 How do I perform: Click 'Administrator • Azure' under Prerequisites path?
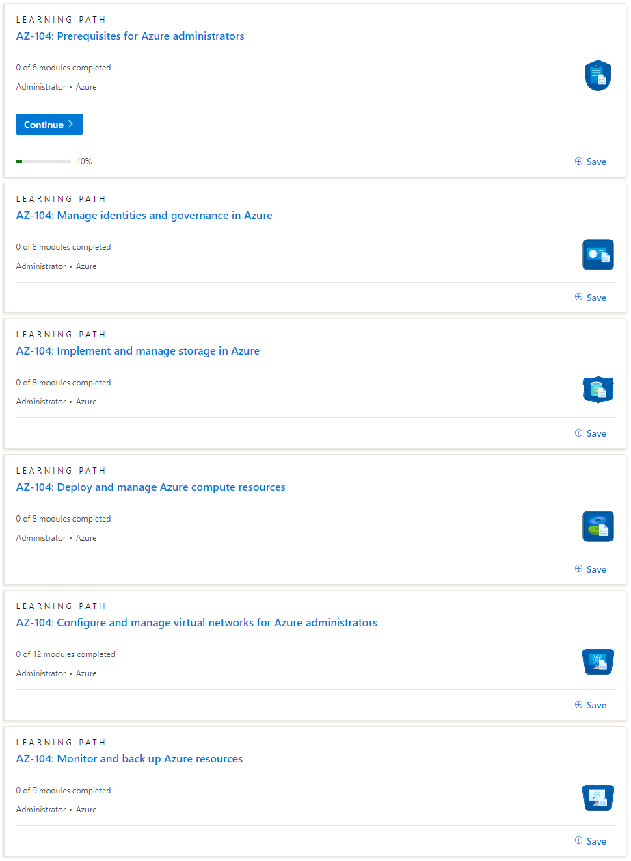click(x=57, y=87)
